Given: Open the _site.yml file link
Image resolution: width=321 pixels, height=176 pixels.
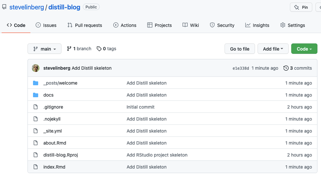Looking at the screenshot, I should click(x=53, y=131).
